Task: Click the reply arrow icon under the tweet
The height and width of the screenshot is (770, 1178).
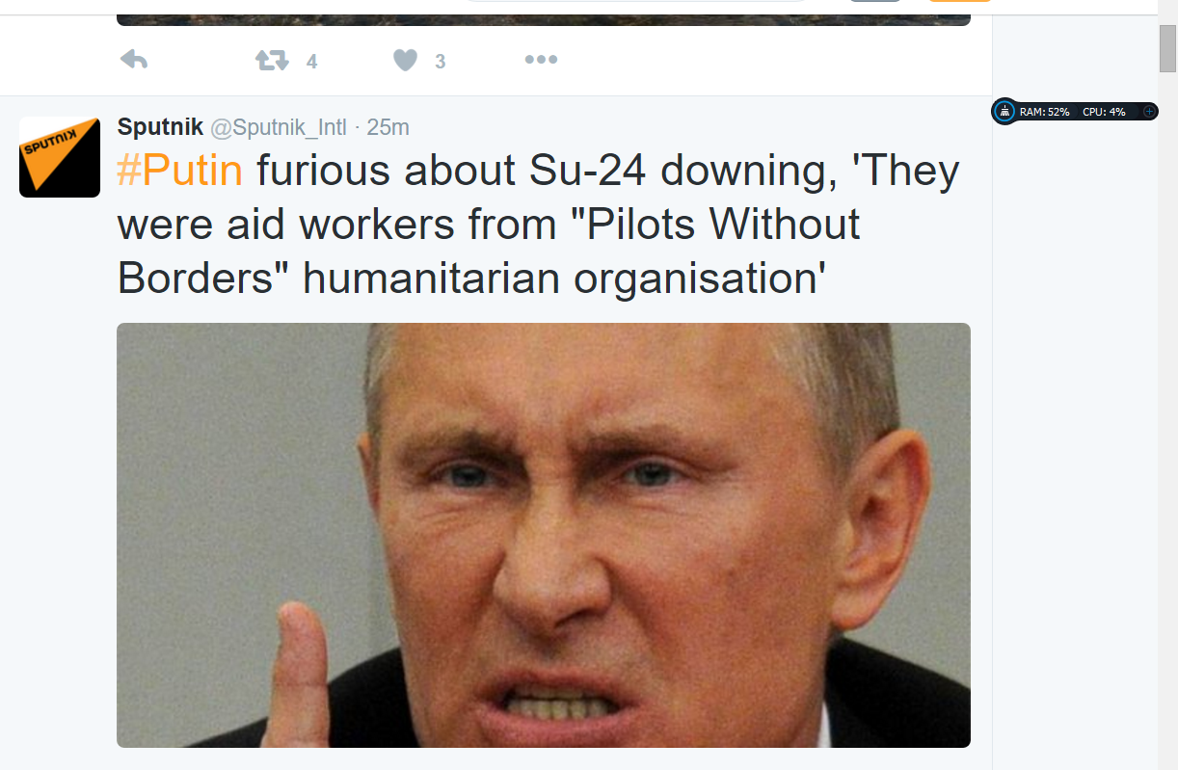Action: coord(133,61)
